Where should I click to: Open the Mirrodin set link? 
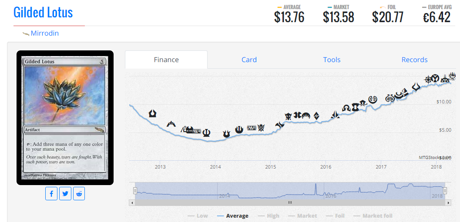44,33
